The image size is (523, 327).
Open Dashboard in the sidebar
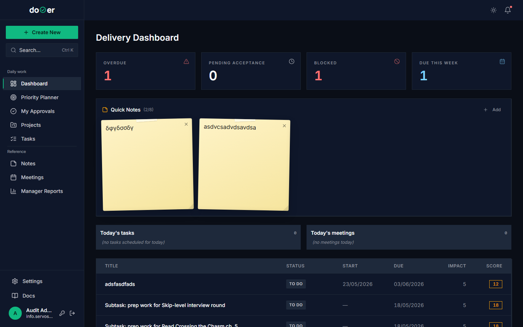[42, 84]
